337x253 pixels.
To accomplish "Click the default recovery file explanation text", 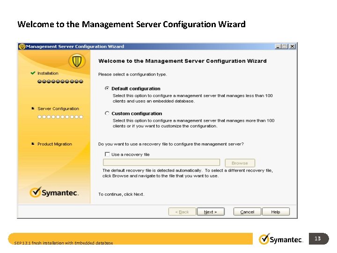I will pyautogui.click(x=188, y=173).
